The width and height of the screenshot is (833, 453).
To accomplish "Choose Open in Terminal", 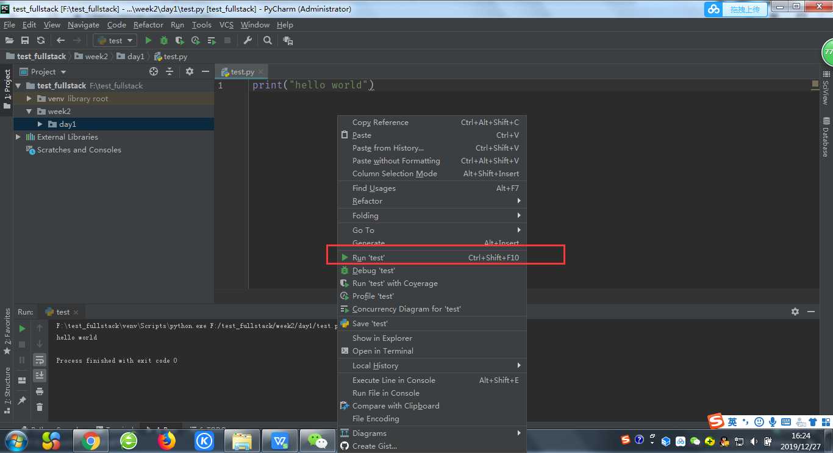I will tap(432, 351).
